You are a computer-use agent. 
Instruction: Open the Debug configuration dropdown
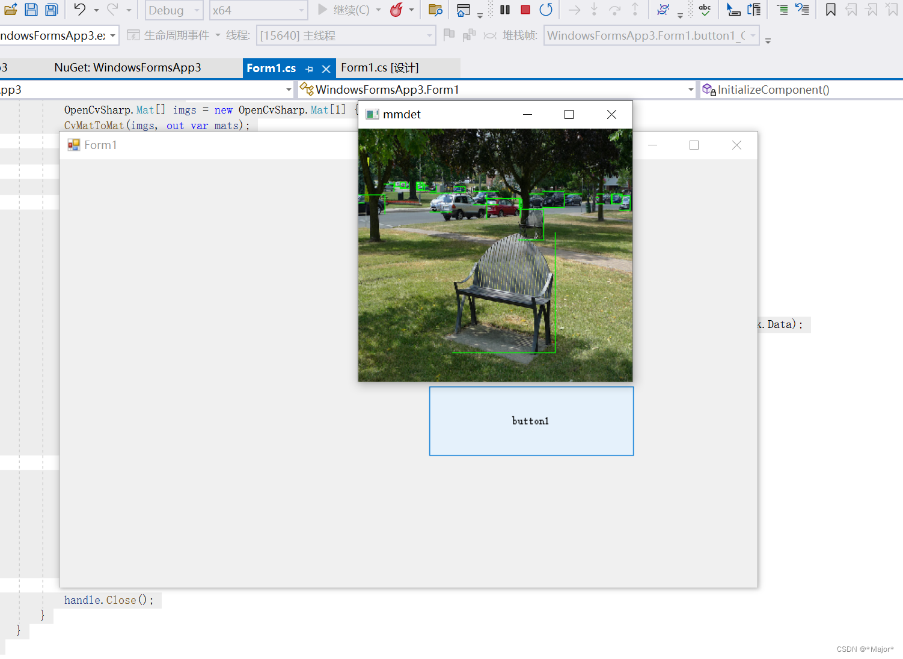pyautogui.click(x=174, y=10)
